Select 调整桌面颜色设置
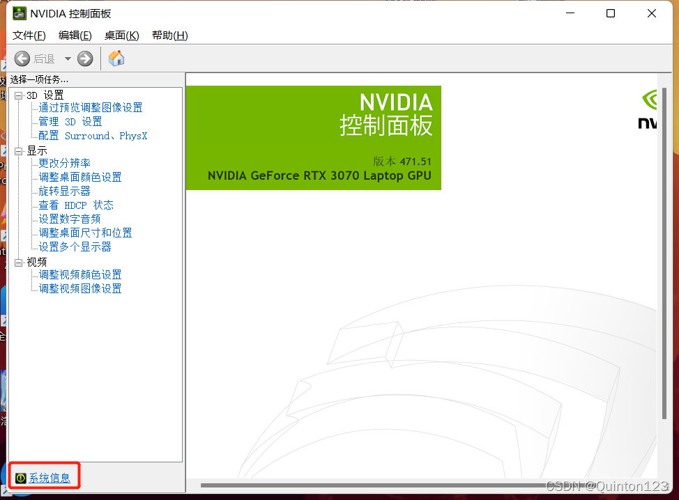 pyautogui.click(x=80, y=177)
